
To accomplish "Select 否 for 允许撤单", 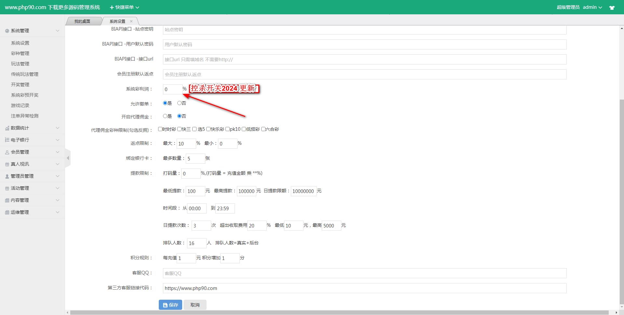I will (179, 103).
